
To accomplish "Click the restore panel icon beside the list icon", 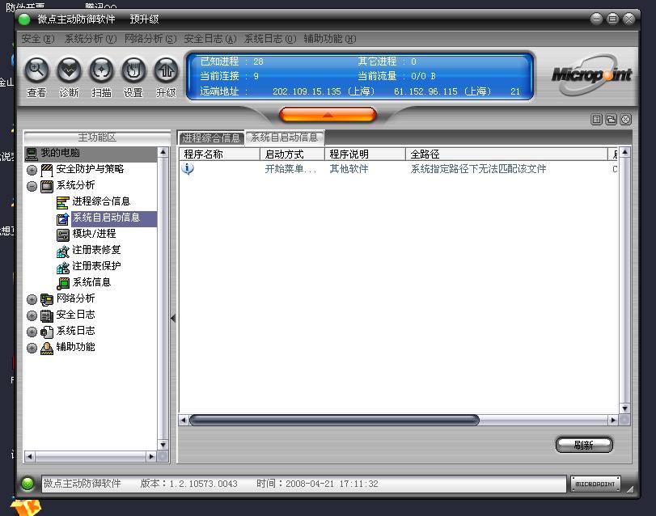I will pos(611,120).
